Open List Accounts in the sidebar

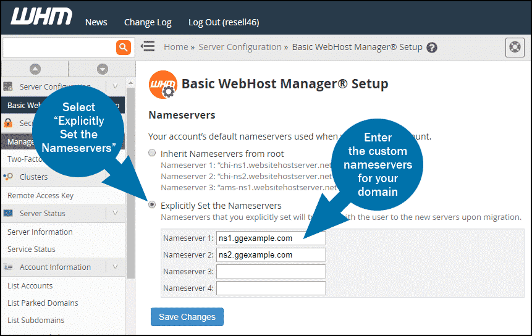tap(30, 285)
